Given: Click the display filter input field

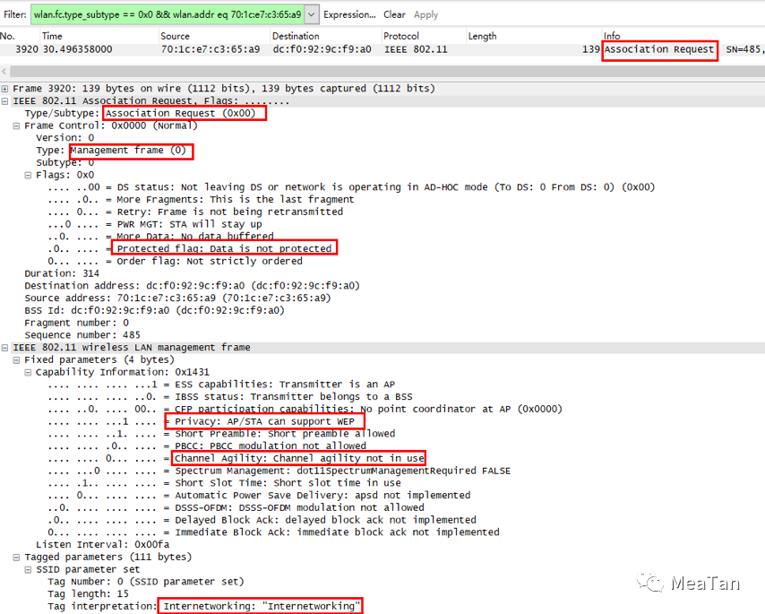Looking at the screenshot, I should point(167,14).
